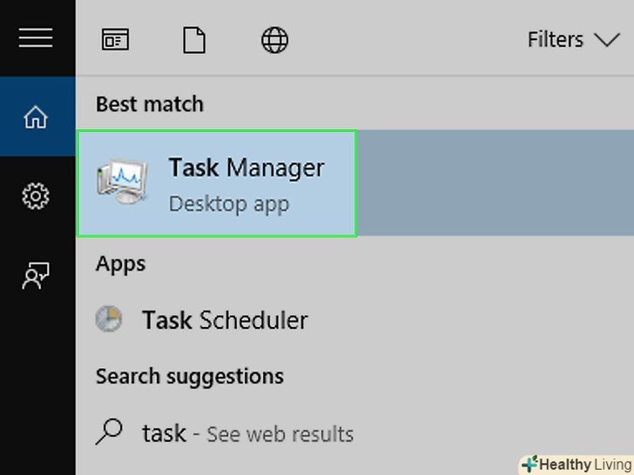Click the 'Search suggestions' section header
Viewport: 634px width, 475px height.
[x=189, y=376]
